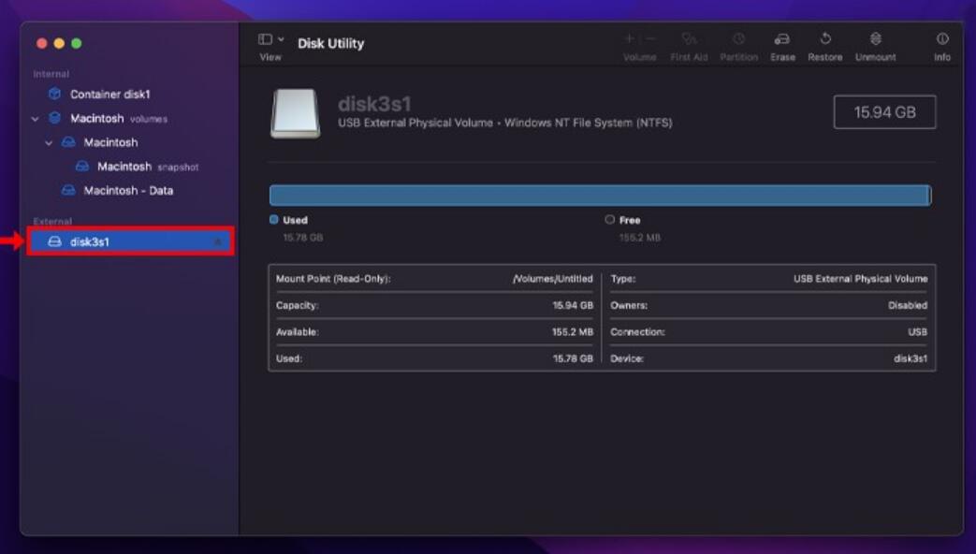The width and height of the screenshot is (976, 554).
Task: Click the disk3s1 drive thumbnail image
Action: [x=295, y=113]
